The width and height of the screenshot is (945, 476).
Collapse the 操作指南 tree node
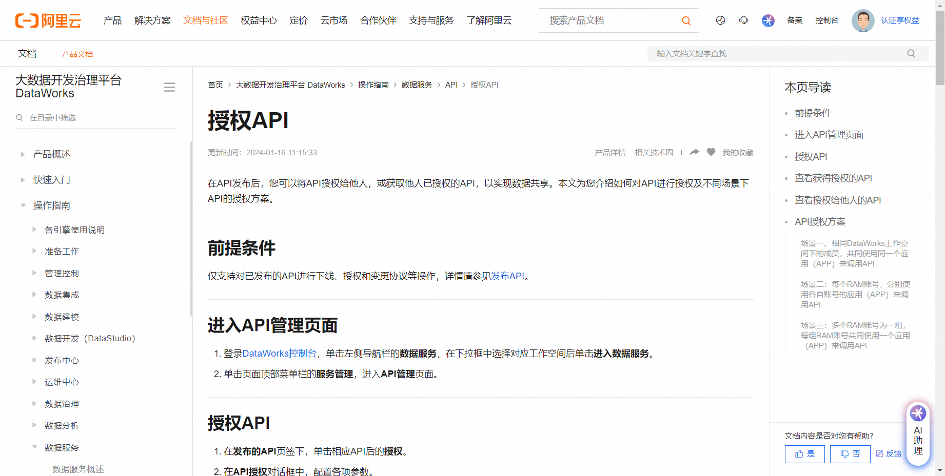[x=23, y=205]
